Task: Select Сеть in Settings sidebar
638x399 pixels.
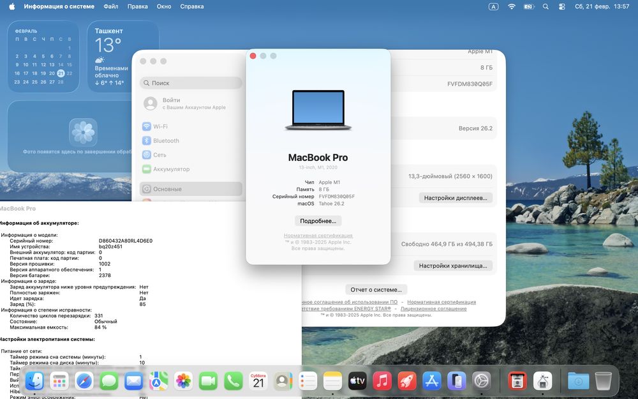Action: point(191,154)
